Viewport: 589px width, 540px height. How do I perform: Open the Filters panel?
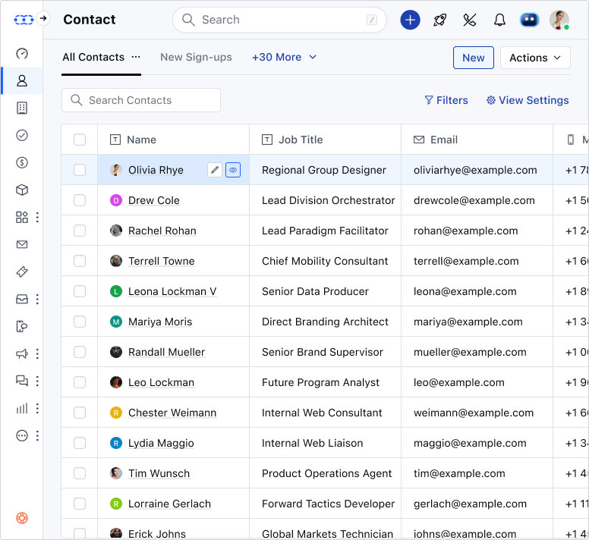446,100
